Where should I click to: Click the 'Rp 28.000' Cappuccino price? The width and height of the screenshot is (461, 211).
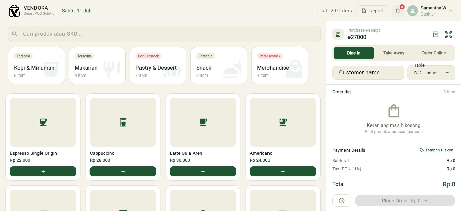100,160
